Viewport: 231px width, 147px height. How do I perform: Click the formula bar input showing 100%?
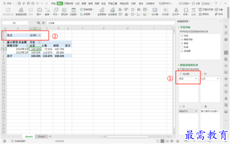[x=111, y=23]
